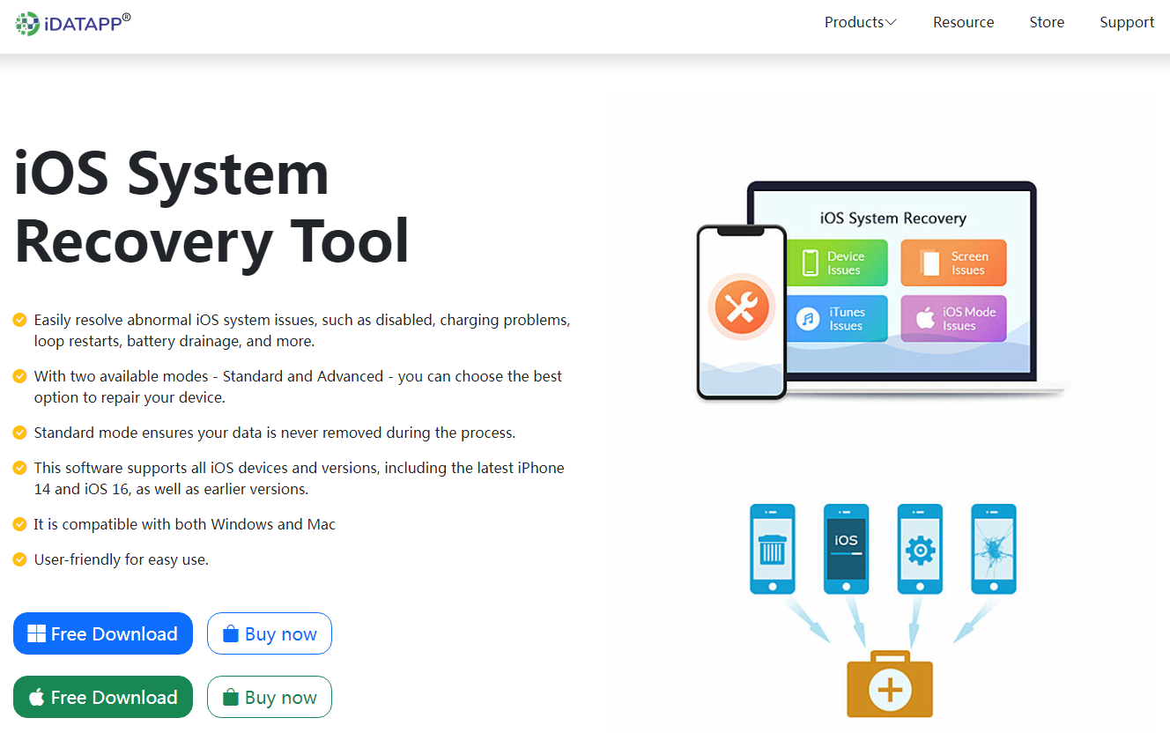Viewport: 1170px width, 755px height.
Task: Click the 'iOS System Recovery' laptop screen title
Action: coord(892,218)
